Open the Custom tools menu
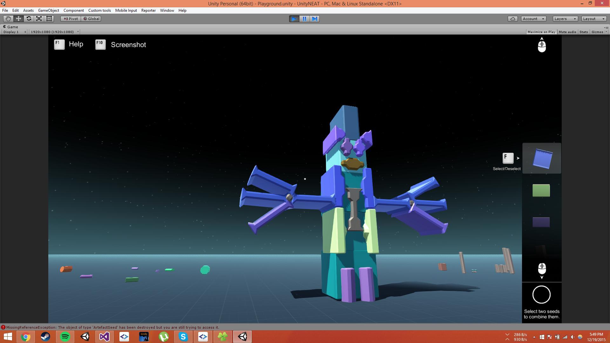The width and height of the screenshot is (610, 343). coord(99,10)
